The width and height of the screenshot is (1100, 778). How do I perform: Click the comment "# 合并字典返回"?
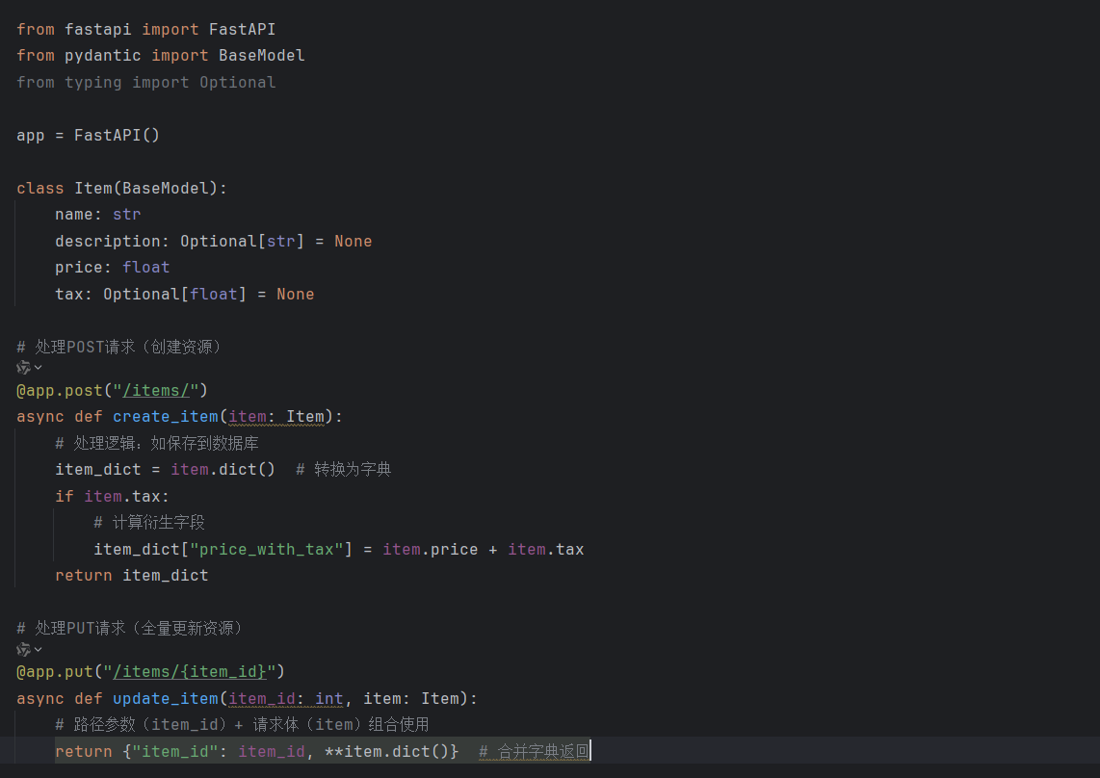click(x=534, y=751)
